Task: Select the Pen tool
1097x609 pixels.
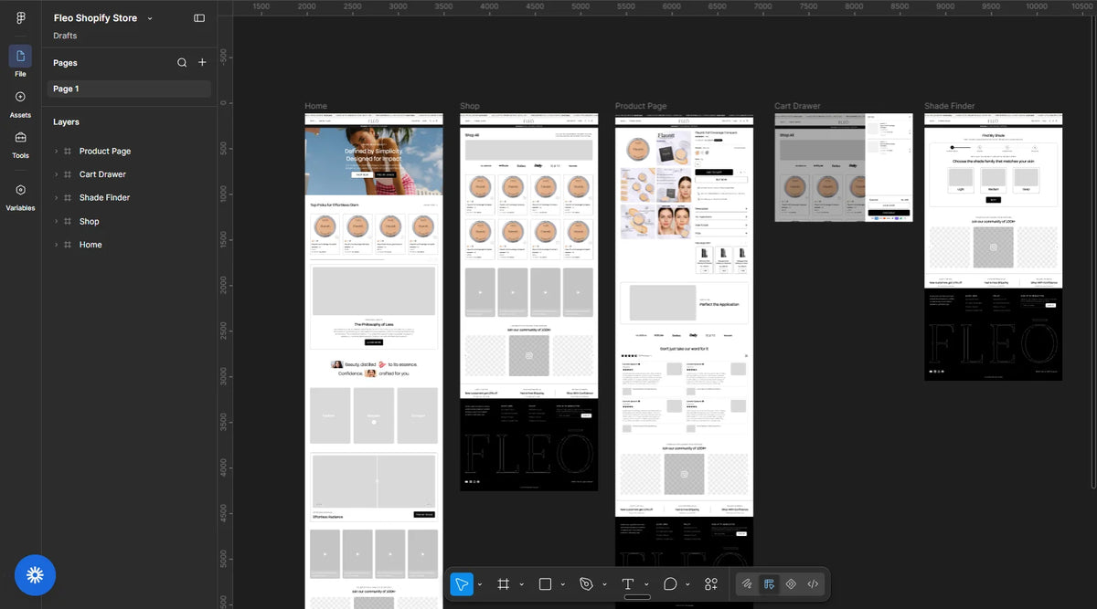Action: click(587, 584)
